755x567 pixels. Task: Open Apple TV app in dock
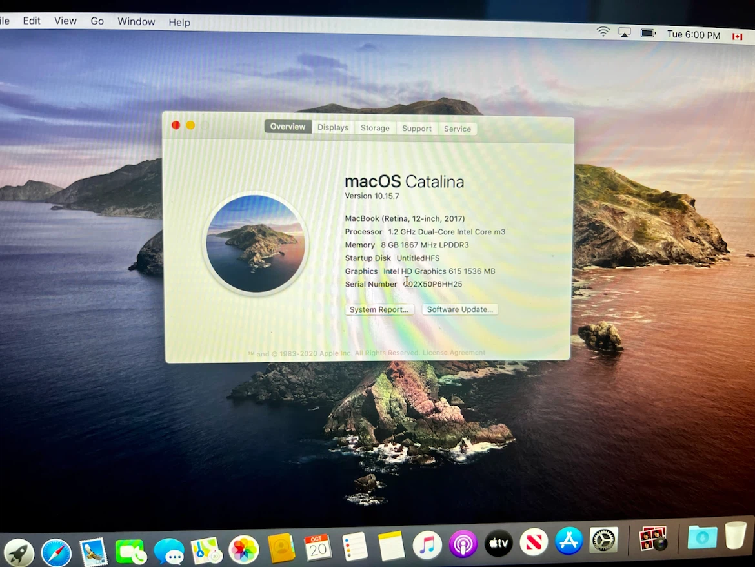coord(498,543)
